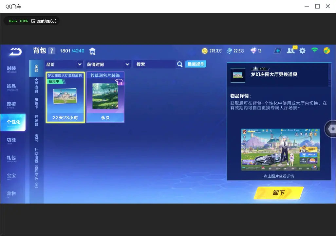The width and height of the screenshot is (336, 236).
Task: Select the 梦幻庄园大厅更换道具 item card
Action: (x=65, y=97)
